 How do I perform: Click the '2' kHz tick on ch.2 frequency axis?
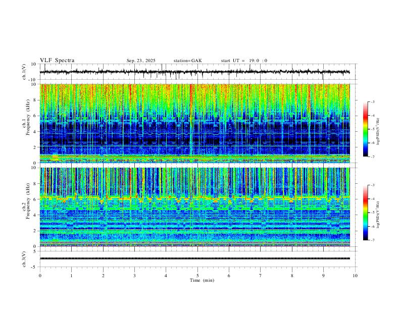point(35,231)
